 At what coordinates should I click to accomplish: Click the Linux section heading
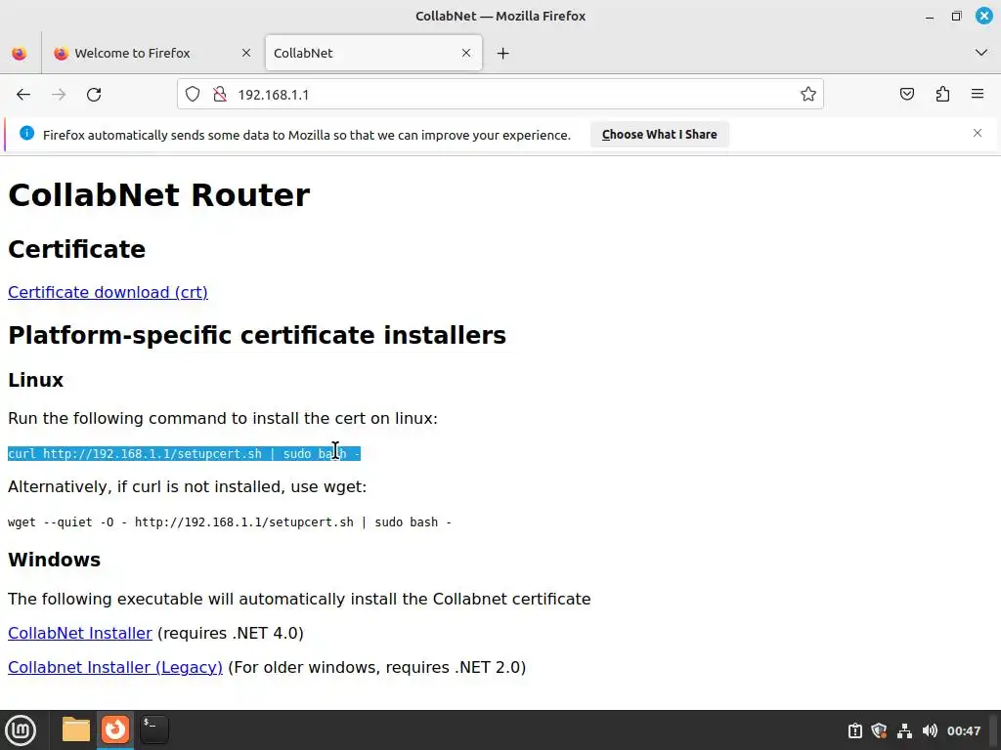click(36, 380)
